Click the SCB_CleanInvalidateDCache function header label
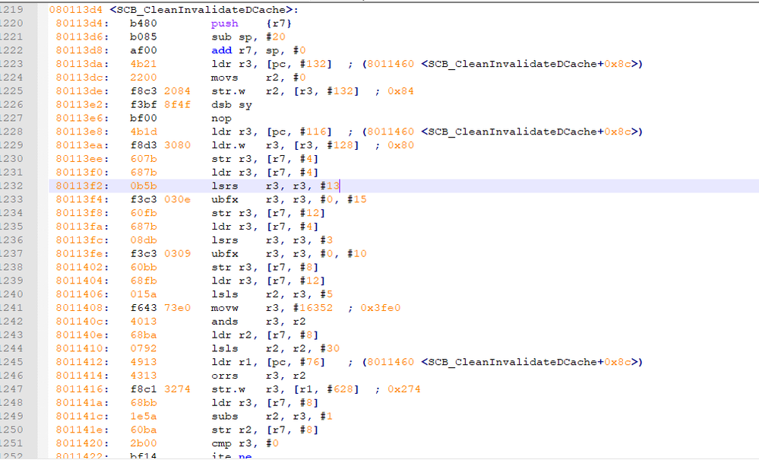The image size is (759, 460). pos(204,10)
